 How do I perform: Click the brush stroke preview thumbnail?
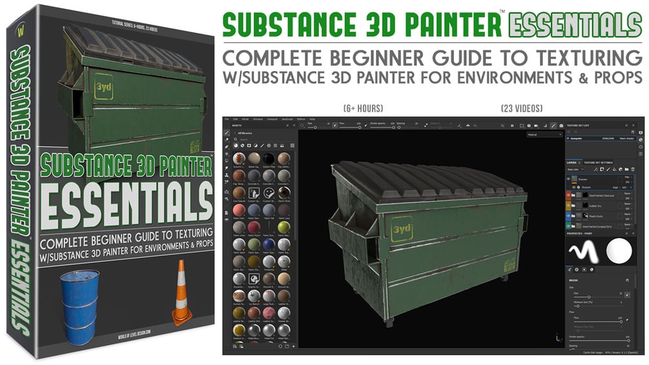click(x=582, y=251)
